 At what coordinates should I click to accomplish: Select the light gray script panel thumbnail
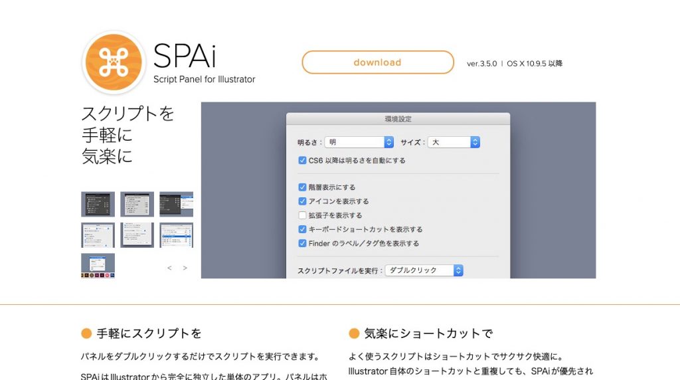(x=137, y=204)
